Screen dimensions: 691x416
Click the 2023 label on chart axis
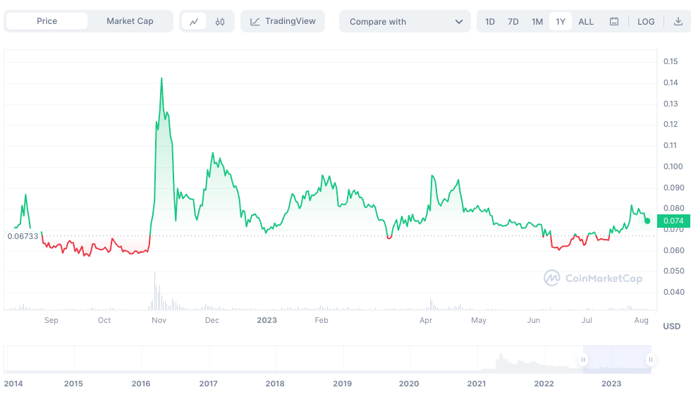[267, 320]
